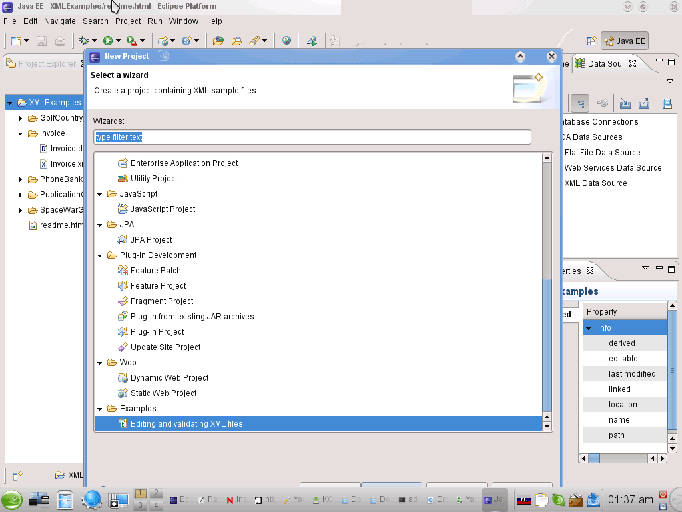This screenshot has width=682, height=512.
Task: Click the Open Web Browser globe icon
Action: 286,41
